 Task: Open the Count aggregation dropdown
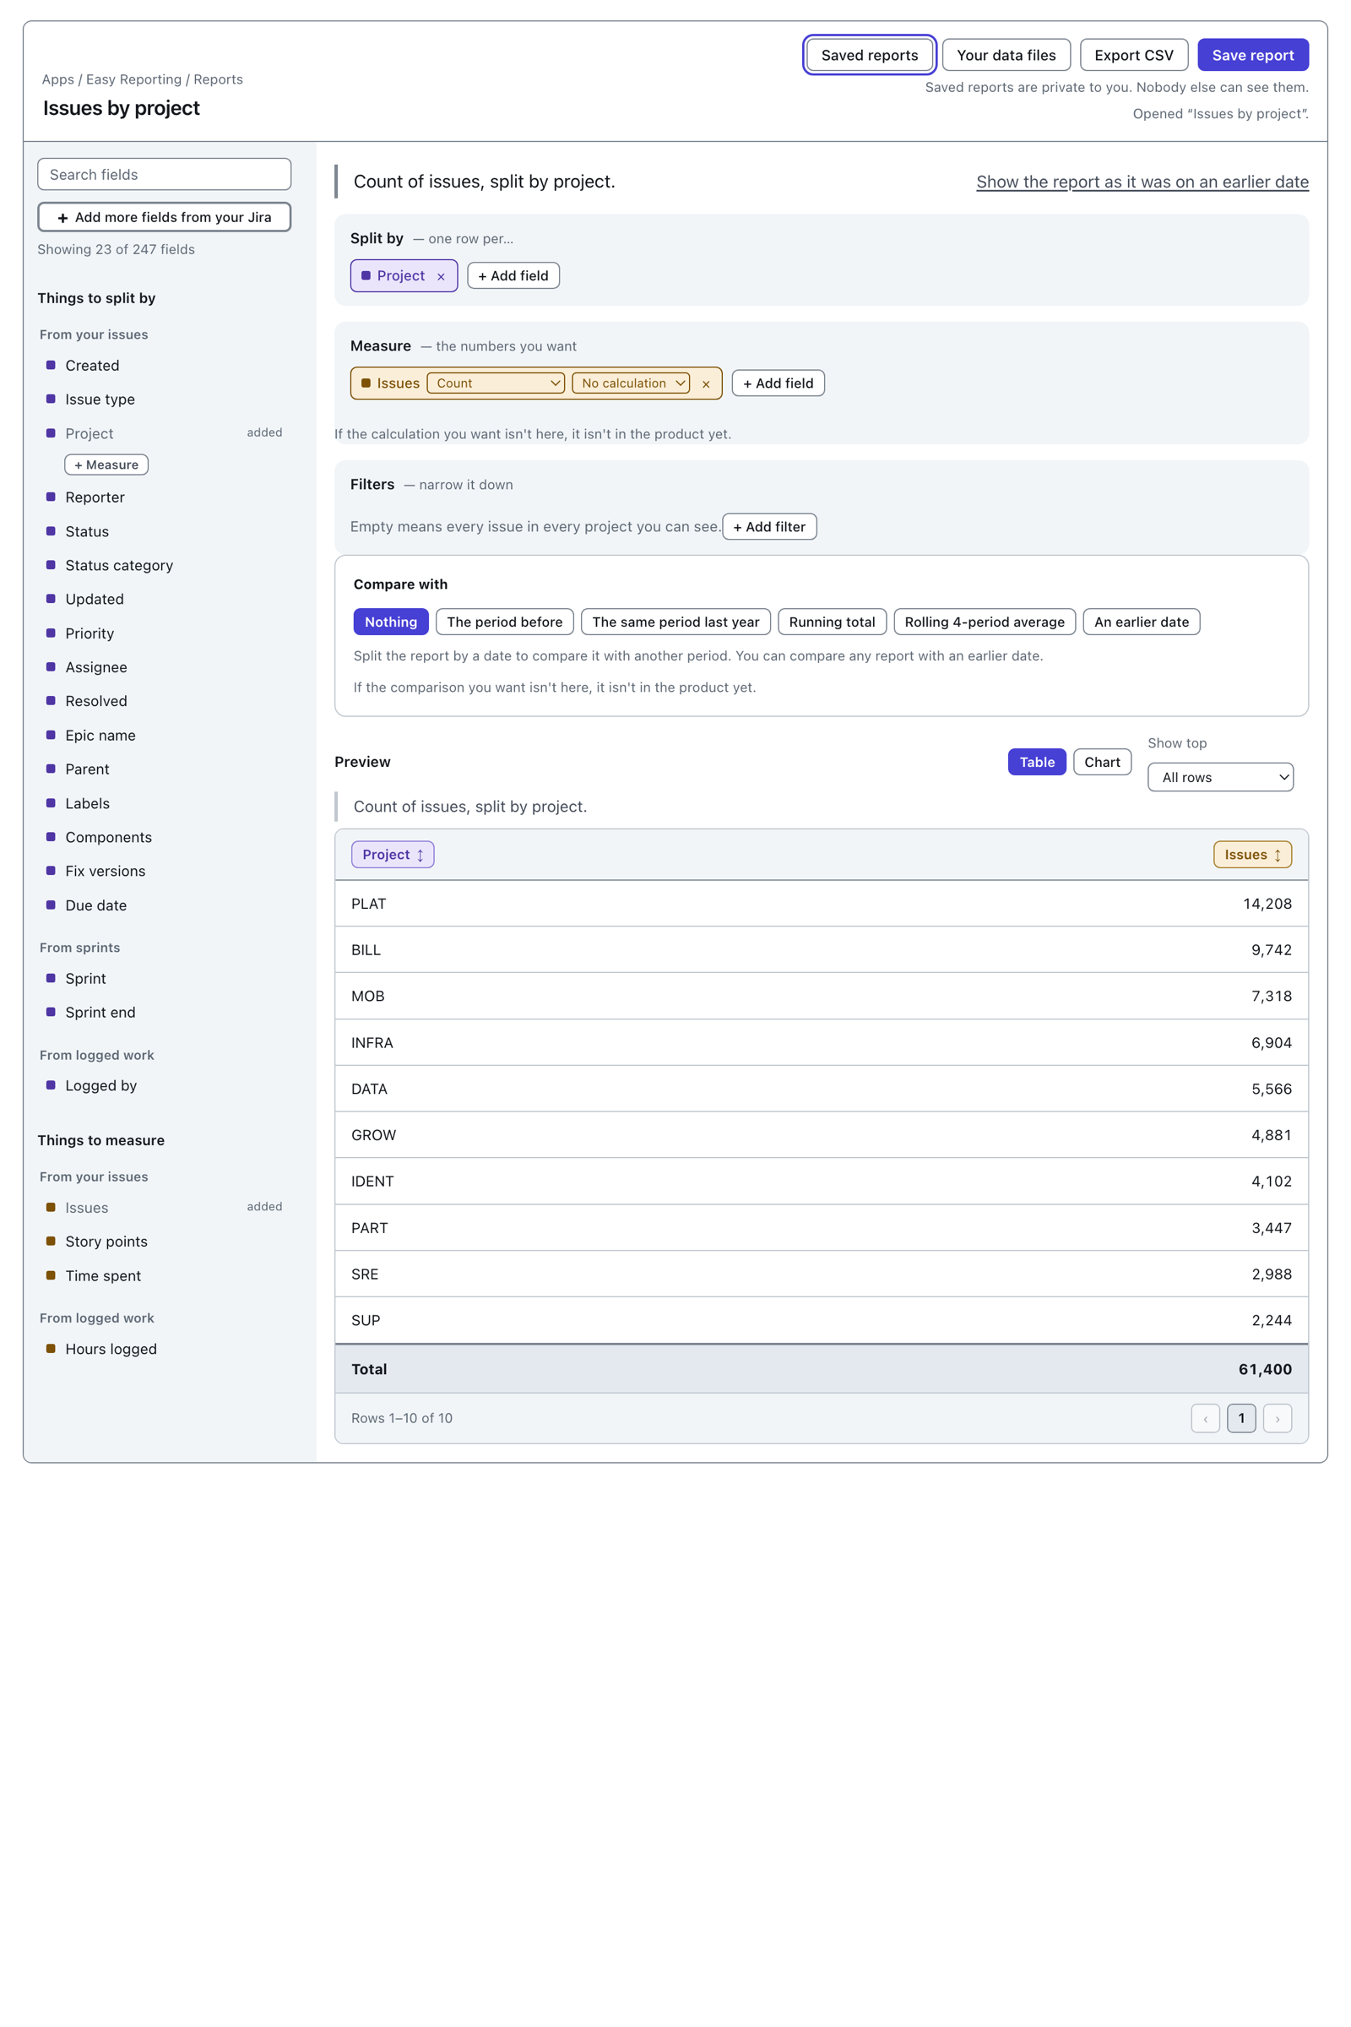(496, 383)
